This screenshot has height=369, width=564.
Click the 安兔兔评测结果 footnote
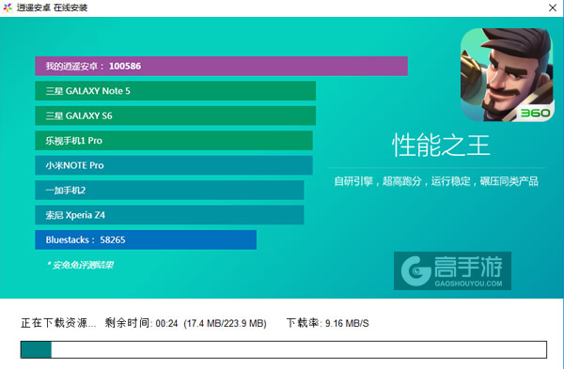click(80, 265)
